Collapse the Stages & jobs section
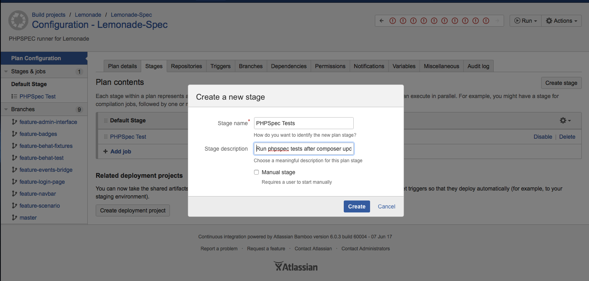 click(x=6, y=72)
